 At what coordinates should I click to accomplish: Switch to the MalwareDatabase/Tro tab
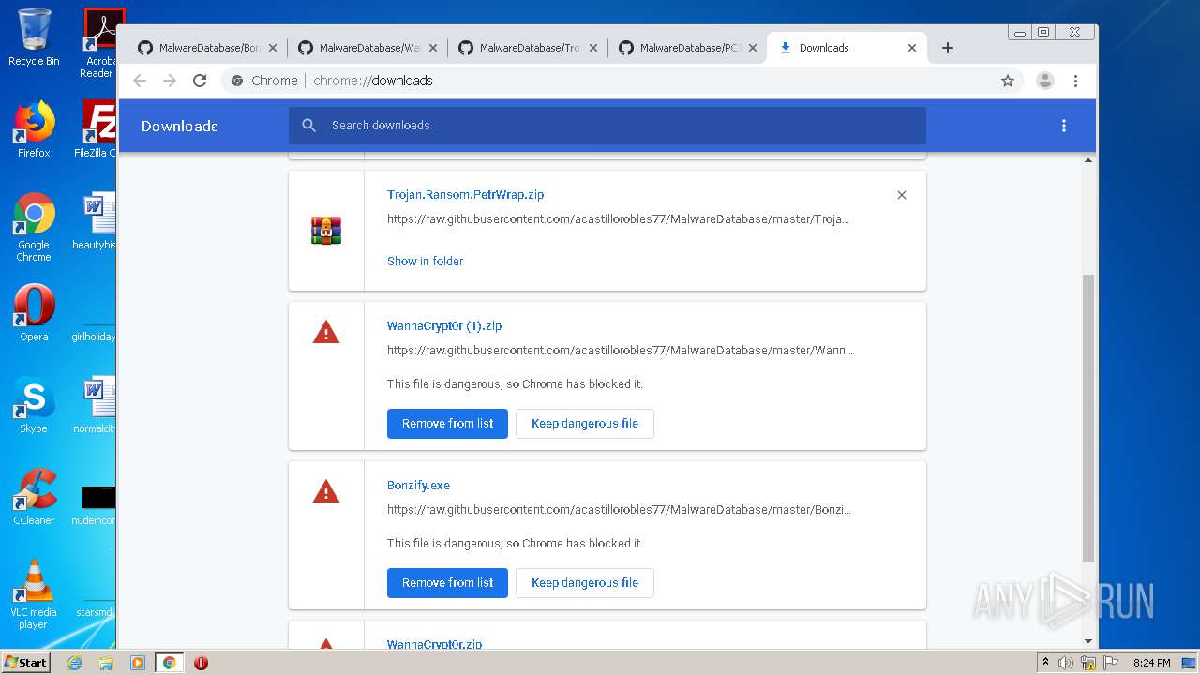click(528, 48)
